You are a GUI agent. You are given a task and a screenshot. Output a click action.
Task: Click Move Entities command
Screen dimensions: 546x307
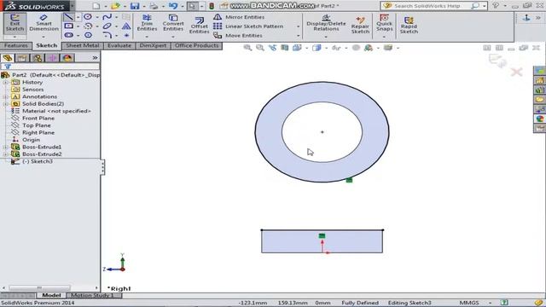tap(238, 36)
